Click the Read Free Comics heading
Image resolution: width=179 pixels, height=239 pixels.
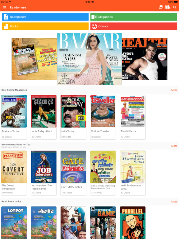[11, 202]
